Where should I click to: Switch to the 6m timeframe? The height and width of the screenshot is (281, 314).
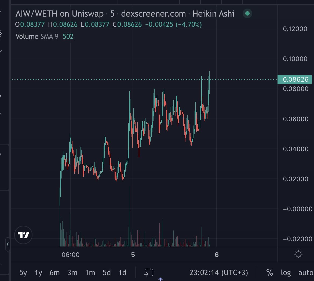tap(55, 273)
